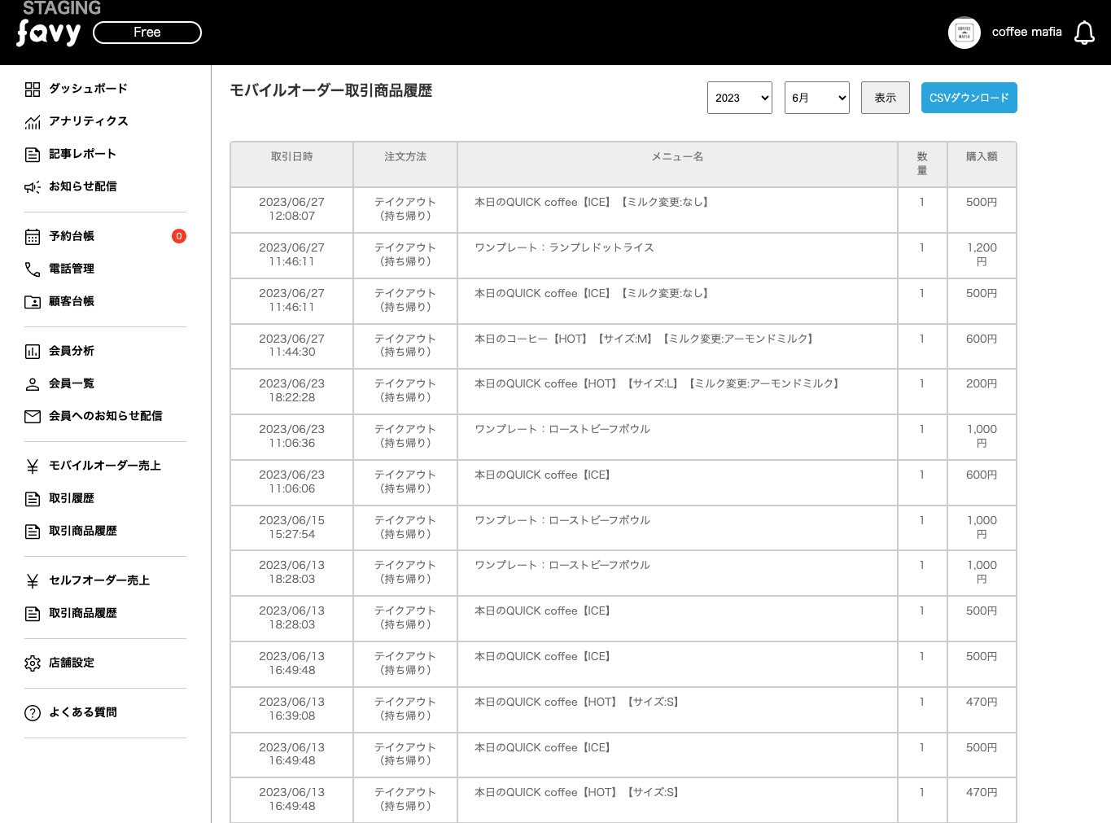Viewport: 1111px width, 823px height.
Task: Open 記事レポート in the sidebar
Action: pos(82,154)
